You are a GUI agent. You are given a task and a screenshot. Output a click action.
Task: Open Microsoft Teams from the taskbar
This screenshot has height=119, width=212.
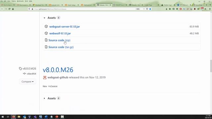tap(35, 117)
